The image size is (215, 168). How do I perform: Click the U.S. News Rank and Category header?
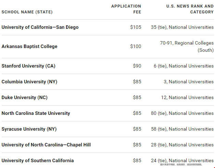tap(190, 9)
